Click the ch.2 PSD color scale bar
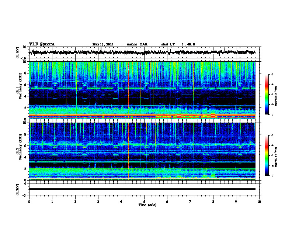 click(x=267, y=155)
